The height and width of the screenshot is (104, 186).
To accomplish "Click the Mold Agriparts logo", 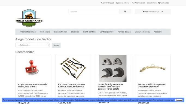I will pos(29,18).
